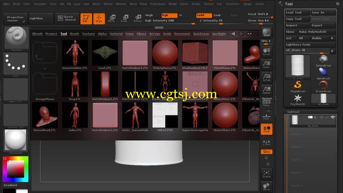Select the PolyMesh3D star tool
The width and height of the screenshot is (343, 193).
(x=298, y=100)
